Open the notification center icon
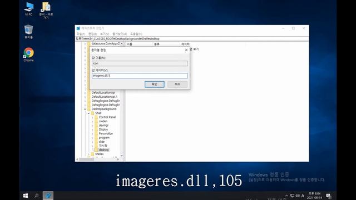 click(x=329, y=196)
